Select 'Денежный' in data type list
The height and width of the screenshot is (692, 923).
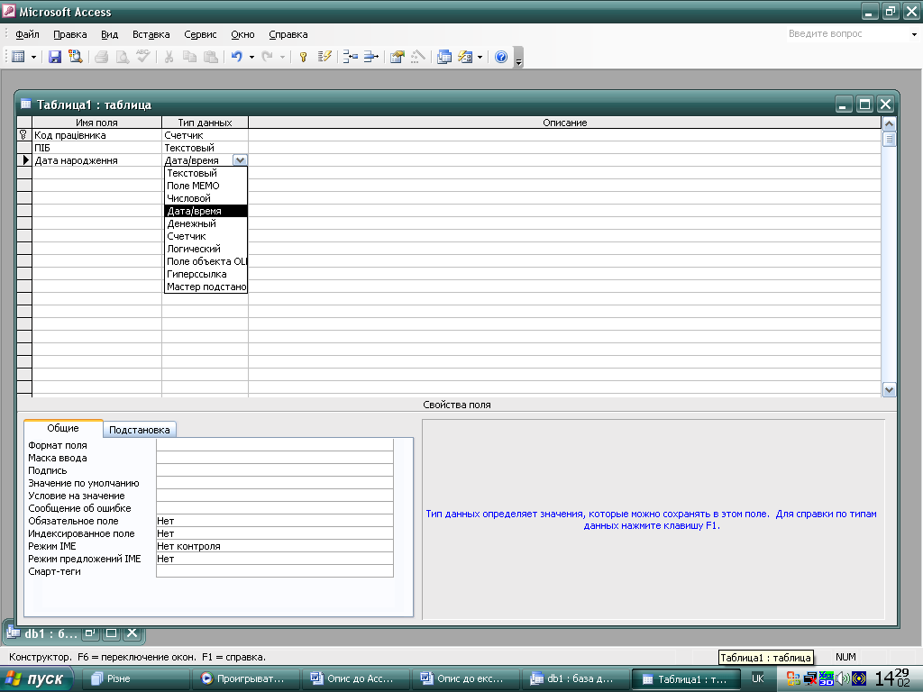click(206, 223)
